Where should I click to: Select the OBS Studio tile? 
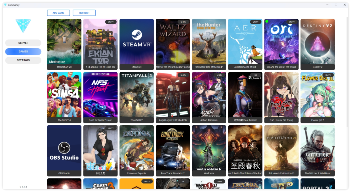[64, 148]
